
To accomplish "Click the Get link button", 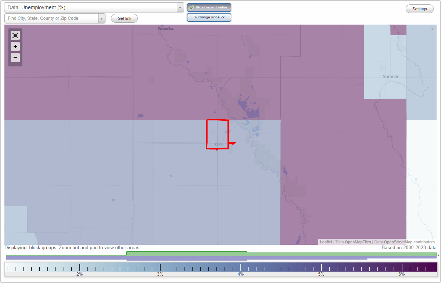I will point(124,18).
